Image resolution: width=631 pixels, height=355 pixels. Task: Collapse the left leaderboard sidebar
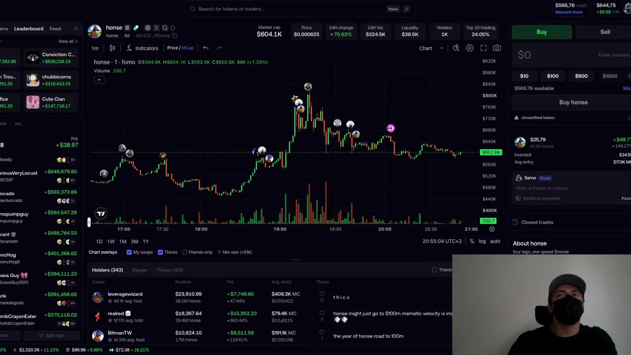point(76,29)
